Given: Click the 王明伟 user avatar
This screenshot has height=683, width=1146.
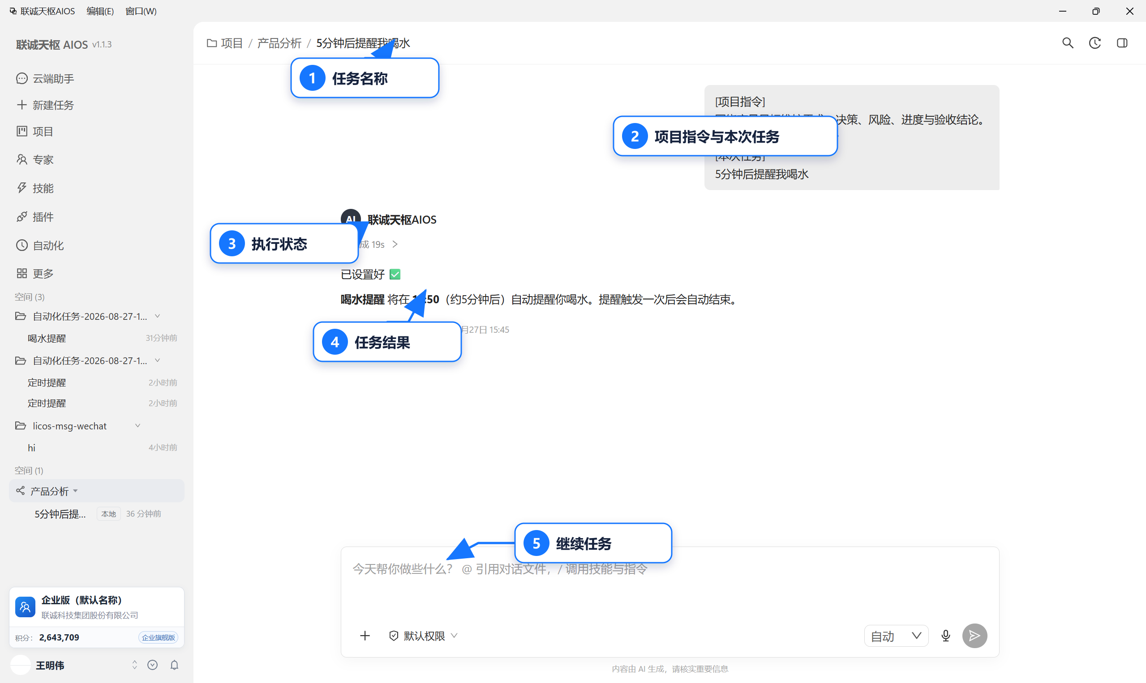Looking at the screenshot, I should pyautogui.click(x=20, y=665).
